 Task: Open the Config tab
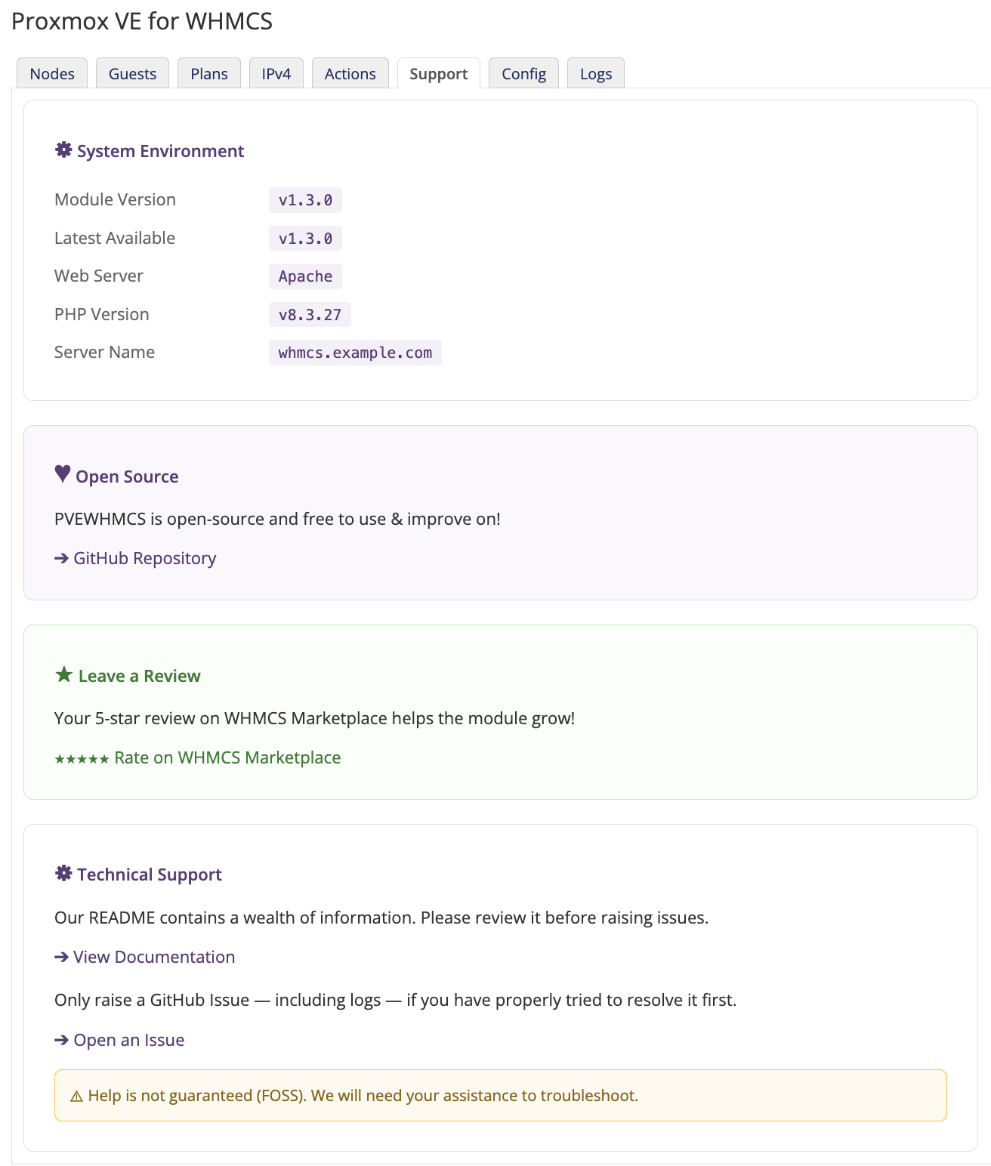[523, 73]
